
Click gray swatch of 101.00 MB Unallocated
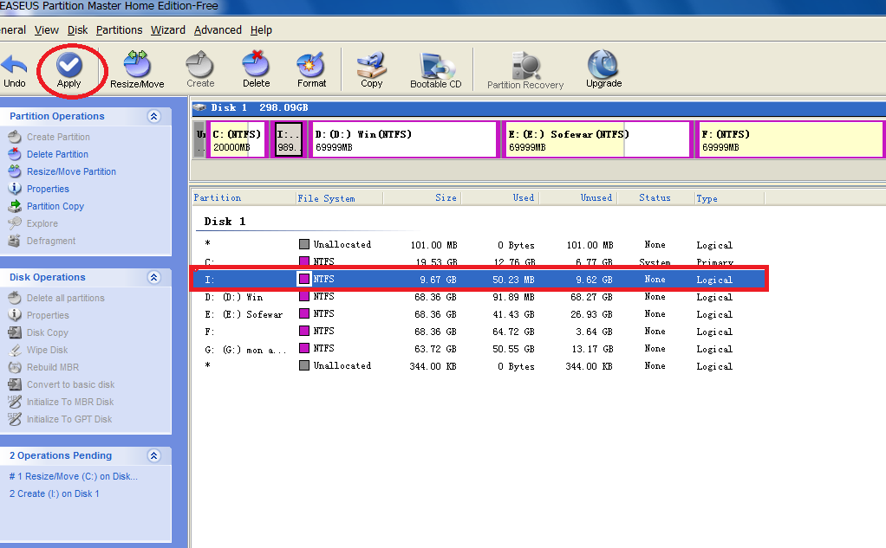click(304, 244)
